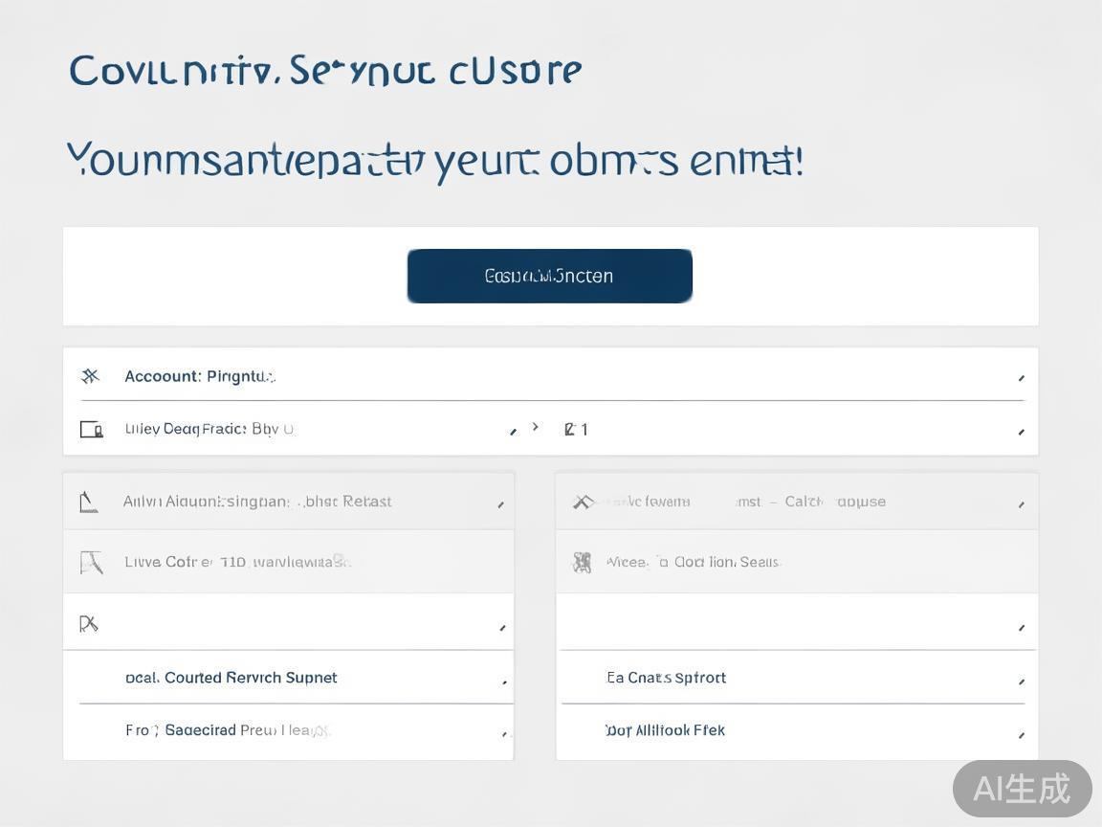
Task: Open the Ea Cnats Spfrort item
Action: 666,678
